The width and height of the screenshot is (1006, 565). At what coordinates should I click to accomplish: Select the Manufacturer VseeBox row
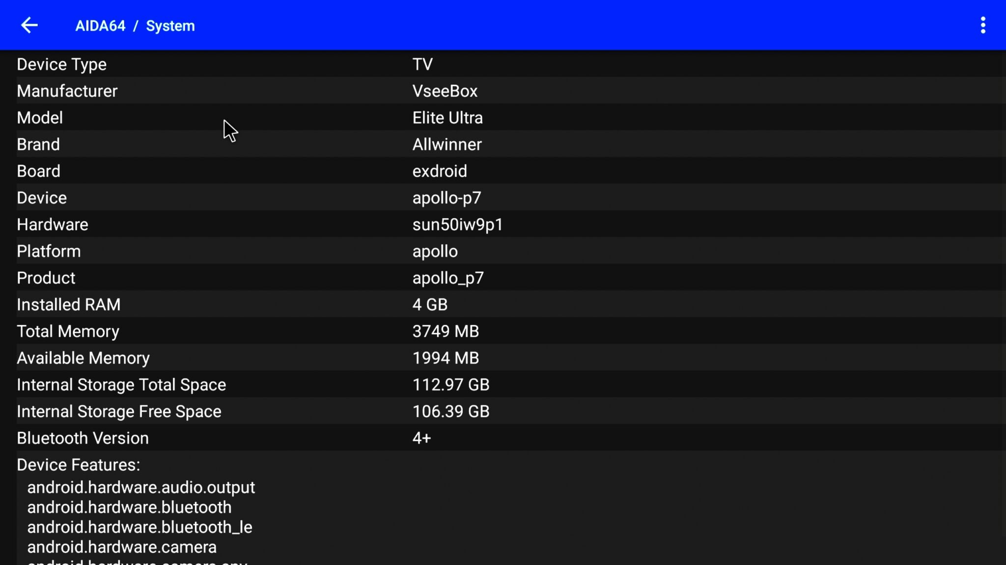(67, 91)
